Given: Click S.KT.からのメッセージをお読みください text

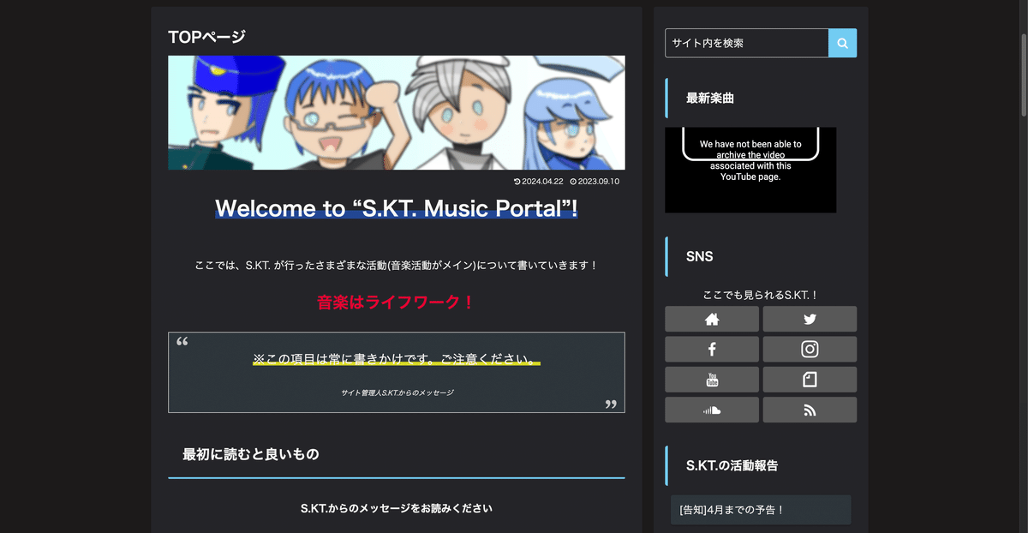Looking at the screenshot, I should pos(396,507).
